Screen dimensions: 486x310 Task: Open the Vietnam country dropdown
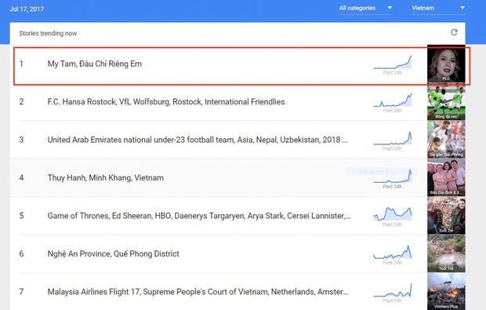pos(438,8)
